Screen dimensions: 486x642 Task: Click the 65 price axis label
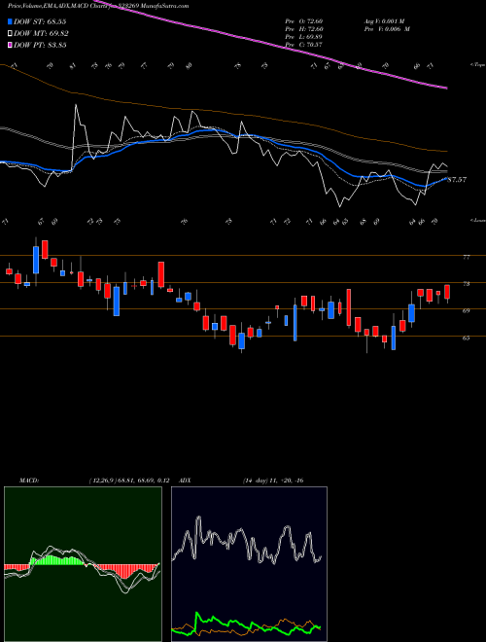467,338
